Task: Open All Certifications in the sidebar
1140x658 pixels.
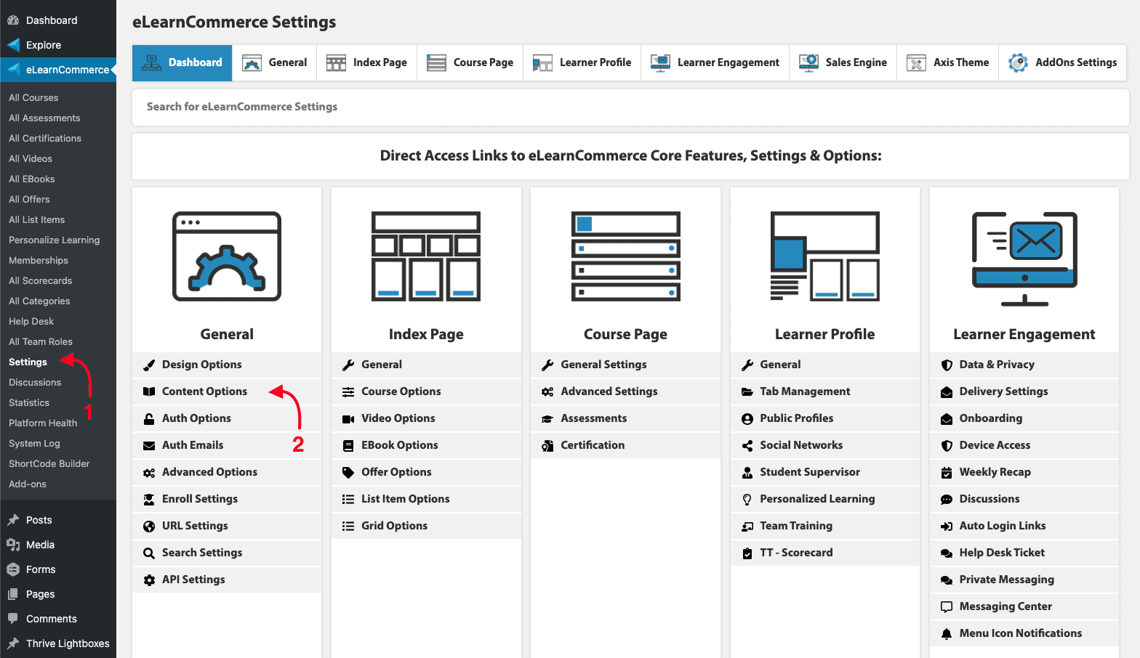Action: [45, 138]
